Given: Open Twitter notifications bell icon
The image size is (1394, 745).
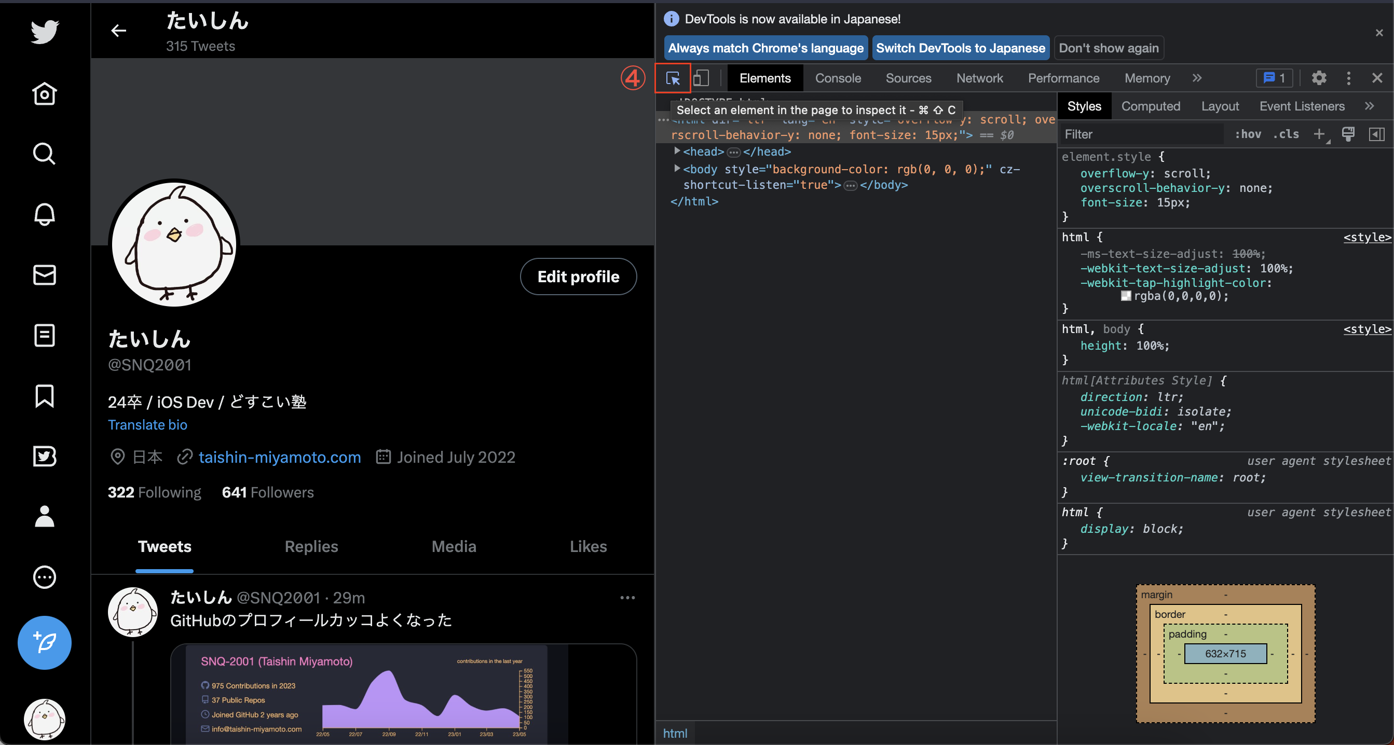Looking at the screenshot, I should 45,215.
